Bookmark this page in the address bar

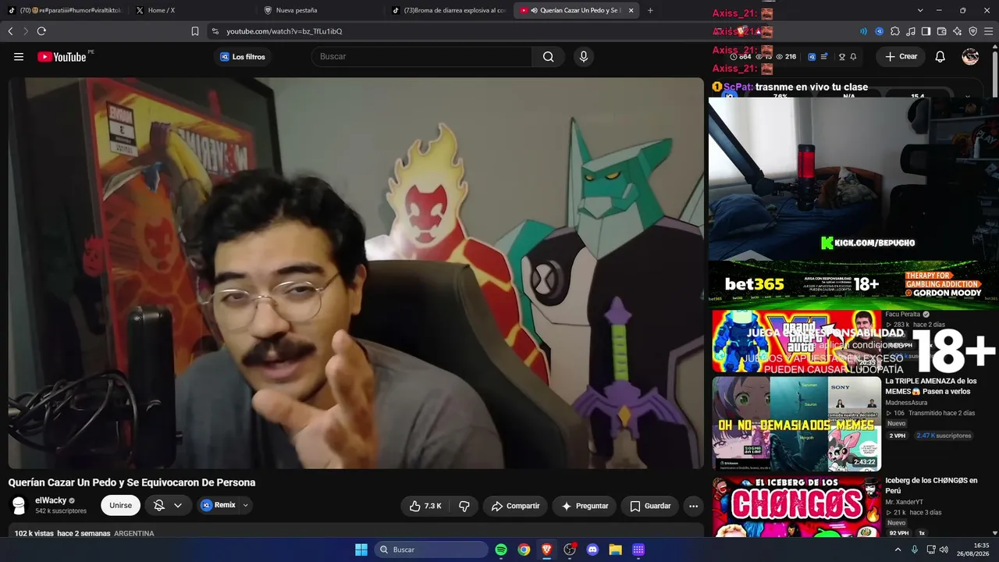(x=195, y=31)
